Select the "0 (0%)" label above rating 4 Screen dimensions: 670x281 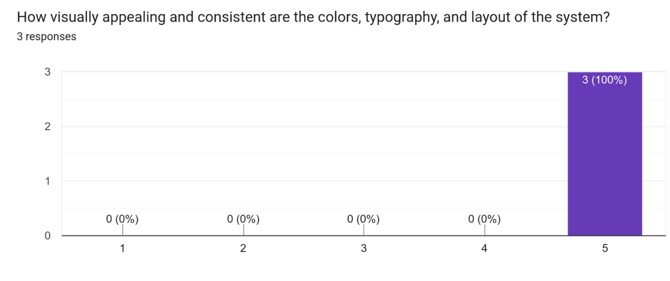[485, 219]
